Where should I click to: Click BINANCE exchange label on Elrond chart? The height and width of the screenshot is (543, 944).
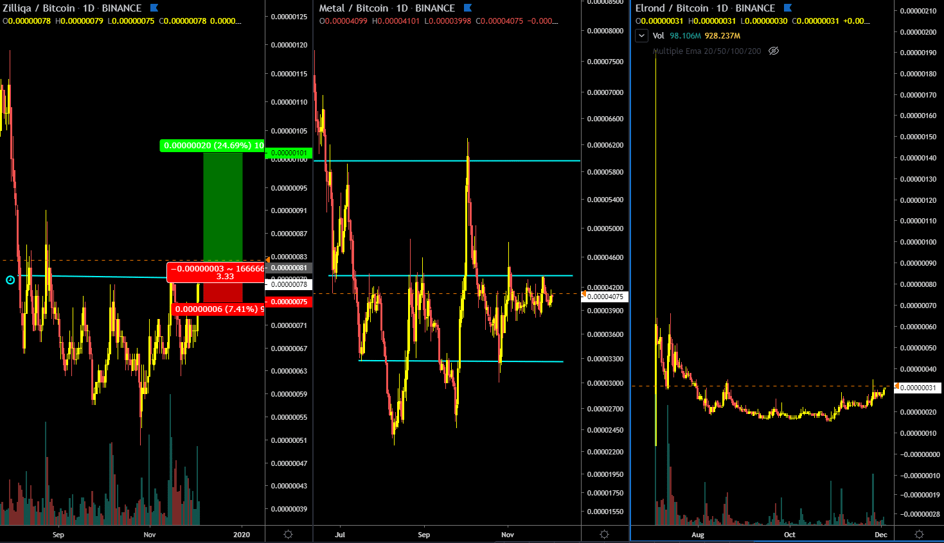[x=755, y=8]
